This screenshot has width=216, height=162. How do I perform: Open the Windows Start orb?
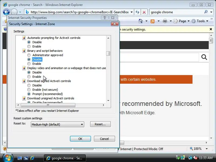click(8, 158)
